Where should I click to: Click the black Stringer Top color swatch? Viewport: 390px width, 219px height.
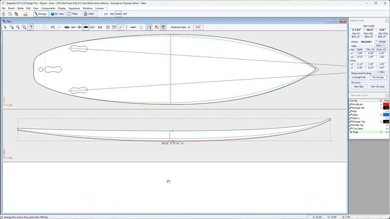(386, 122)
